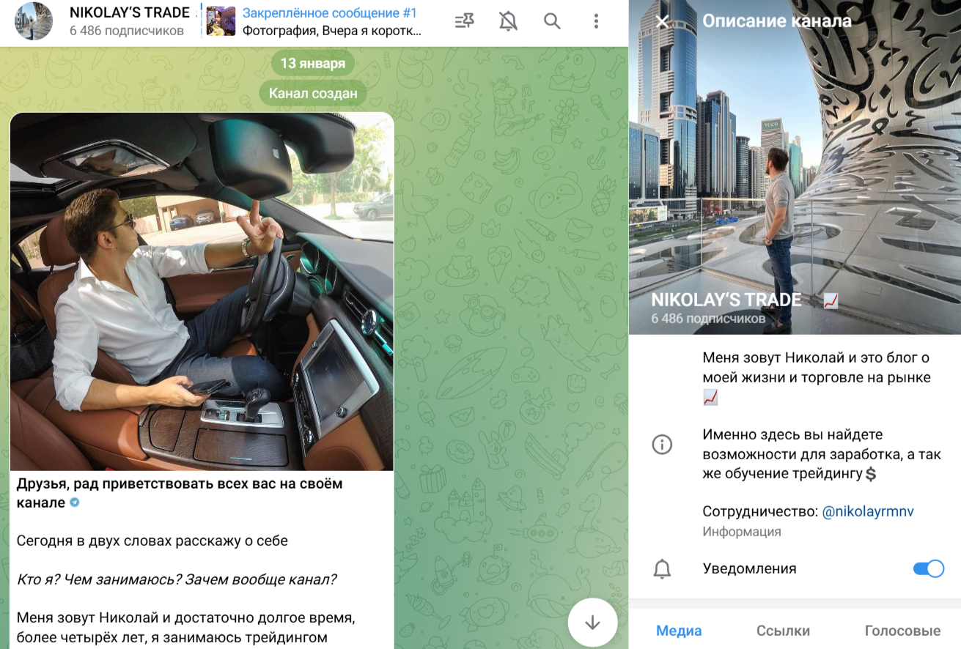The width and height of the screenshot is (961, 649).
Task: Toggle the Уведомления notifications switch
Action: pyautogui.click(x=928, y=569)
